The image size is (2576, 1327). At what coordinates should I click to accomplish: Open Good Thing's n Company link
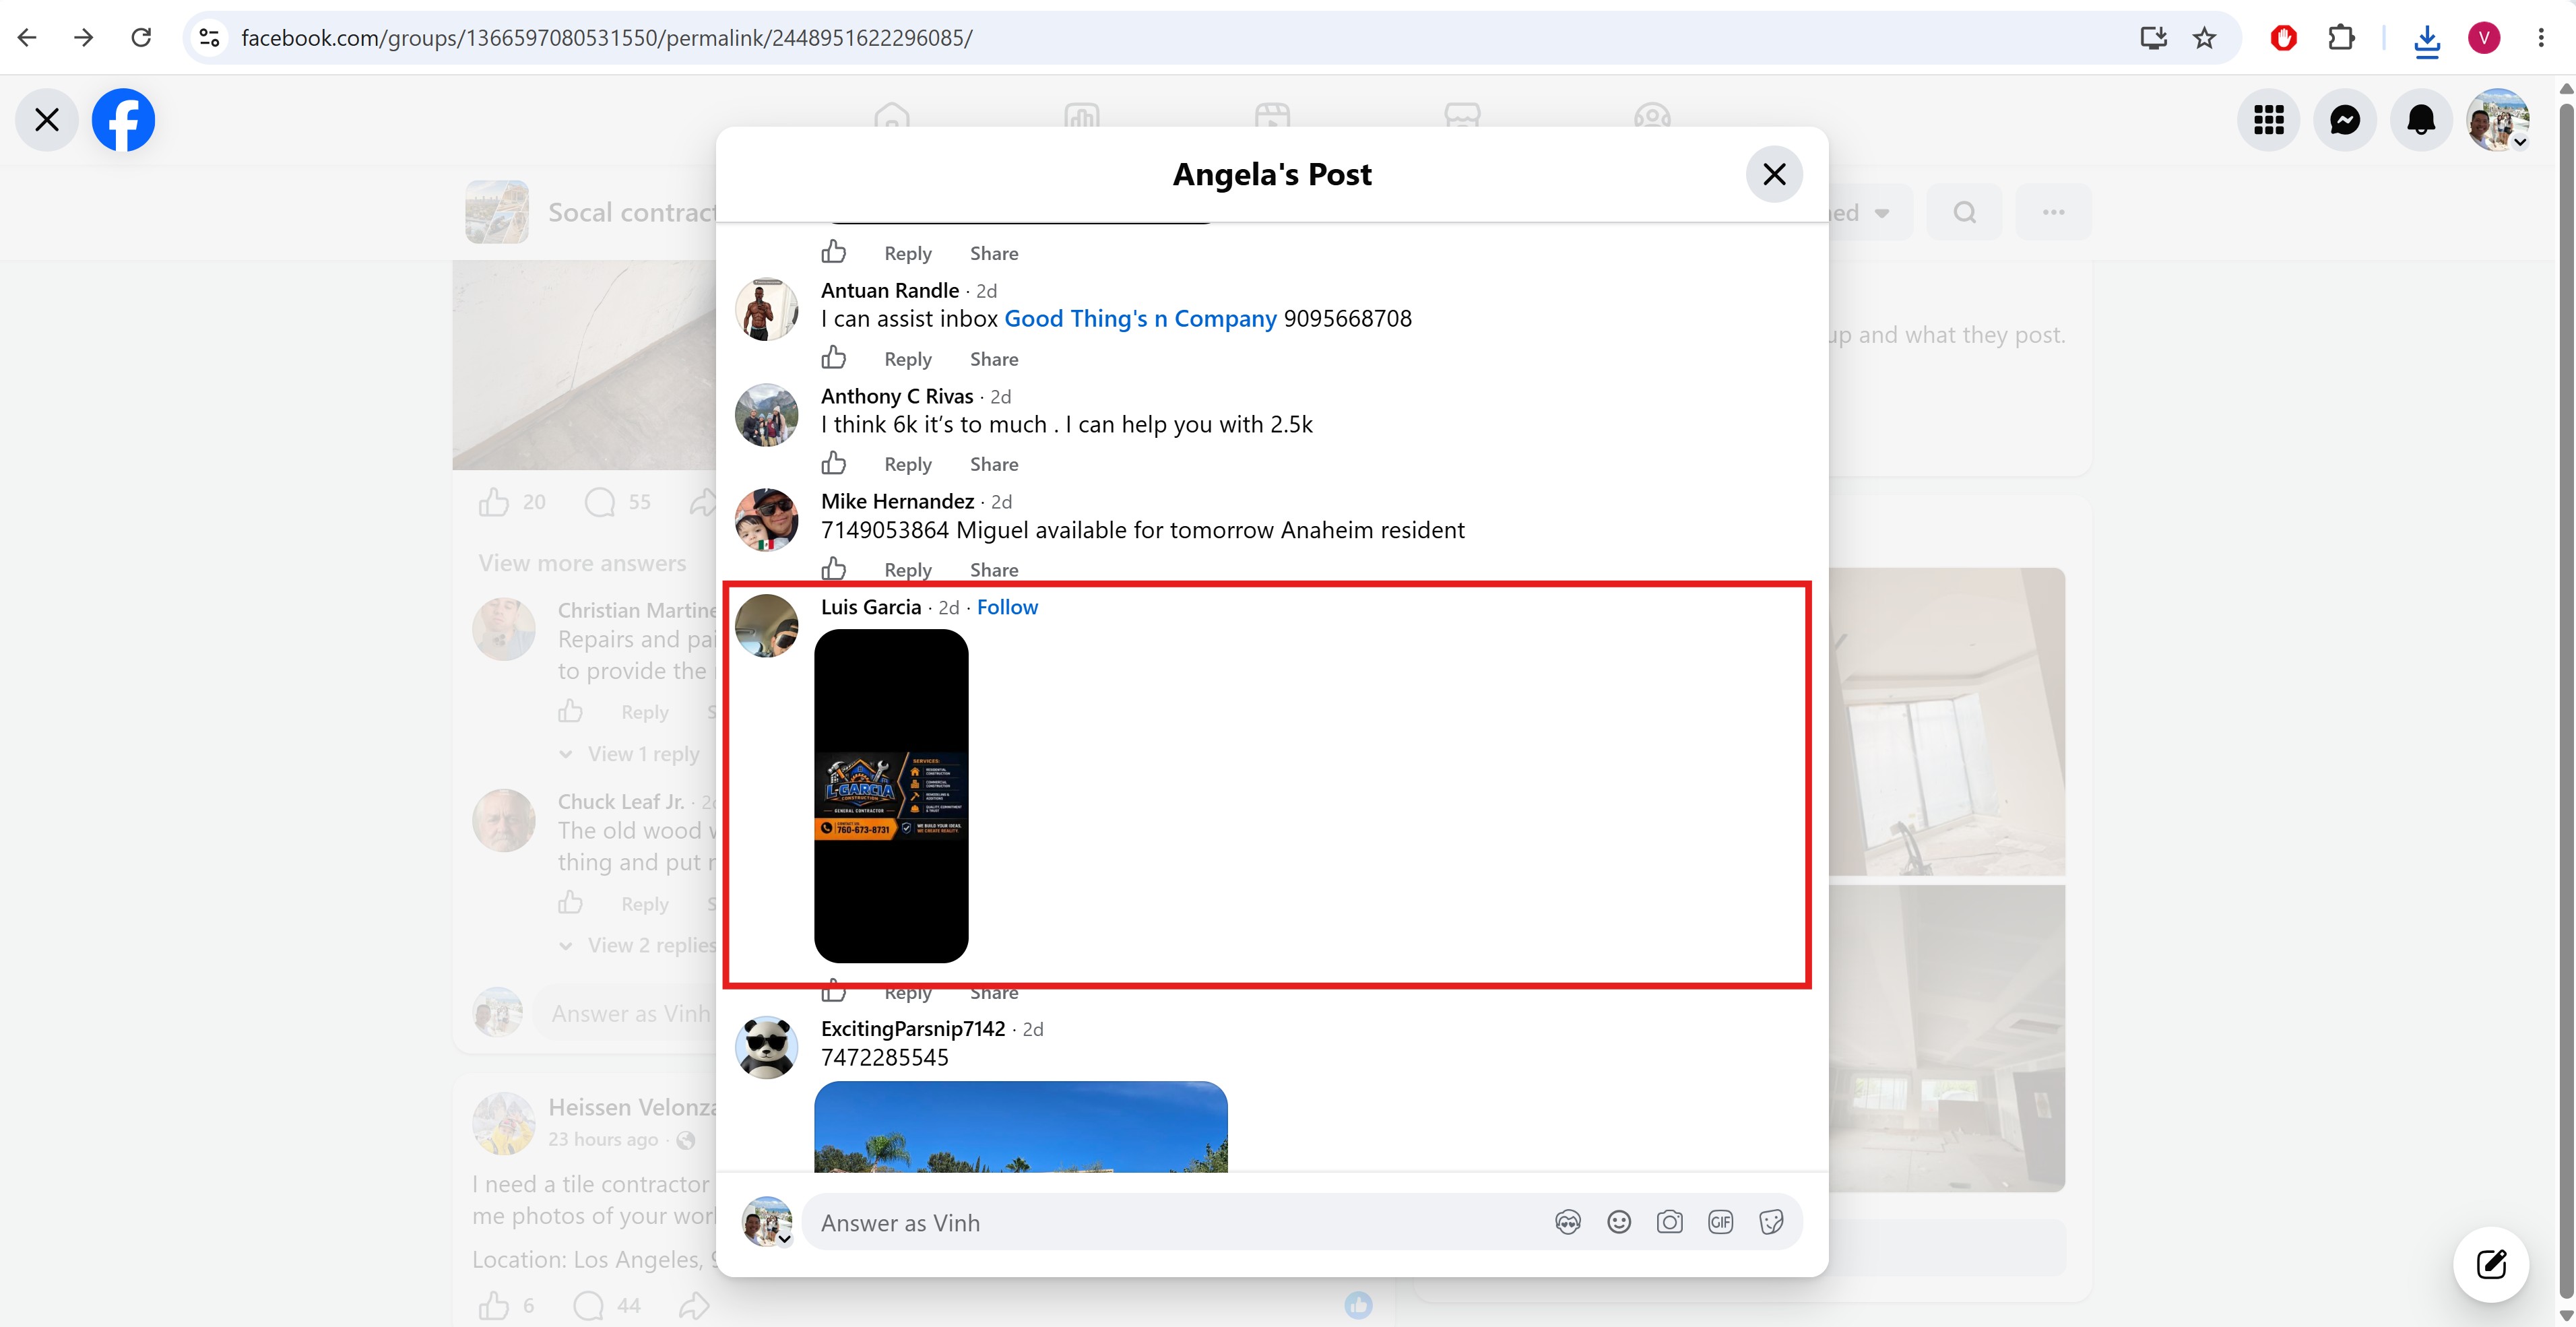click(x=1140, y=319)
